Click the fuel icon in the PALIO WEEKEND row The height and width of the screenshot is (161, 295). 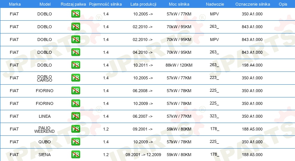coord(75,129)
